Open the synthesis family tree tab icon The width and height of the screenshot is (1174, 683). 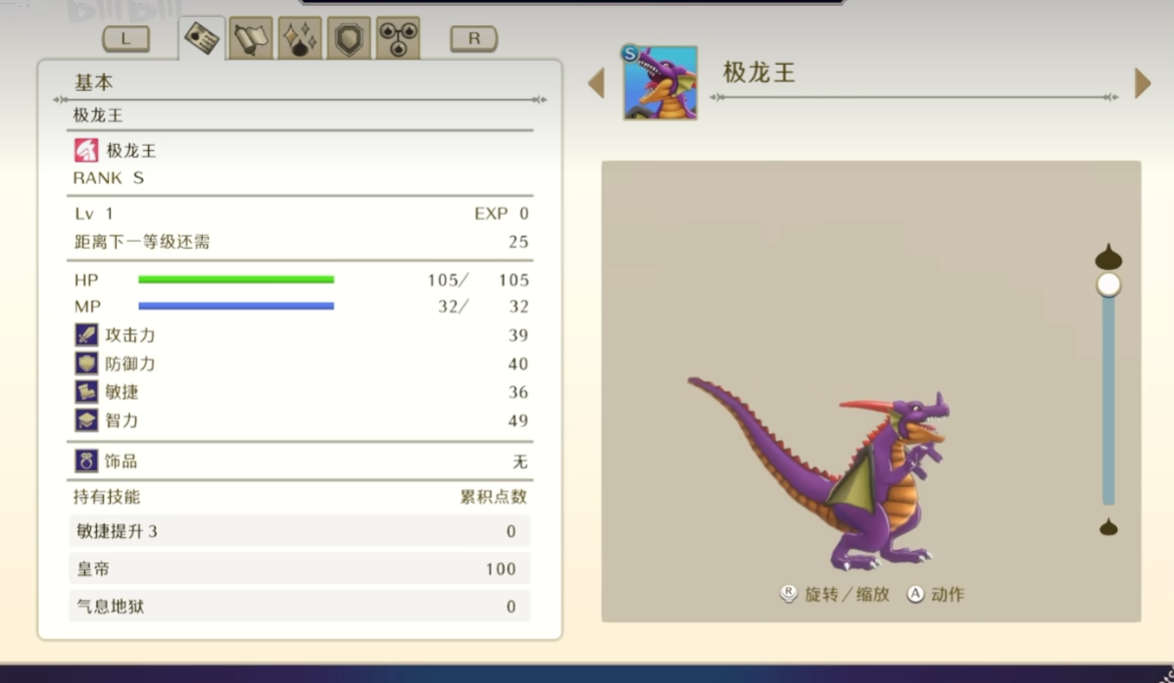[x=398, y=39]
